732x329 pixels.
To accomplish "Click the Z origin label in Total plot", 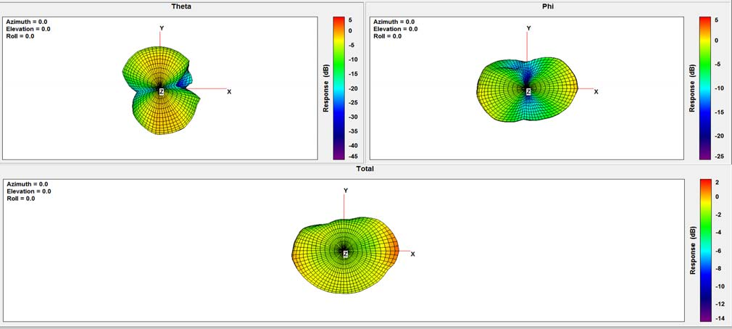I will click(346, 254).
